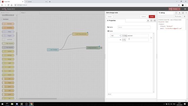Focus the Name input field
This screenshot has height=106, width=188.
click(134, 27)
